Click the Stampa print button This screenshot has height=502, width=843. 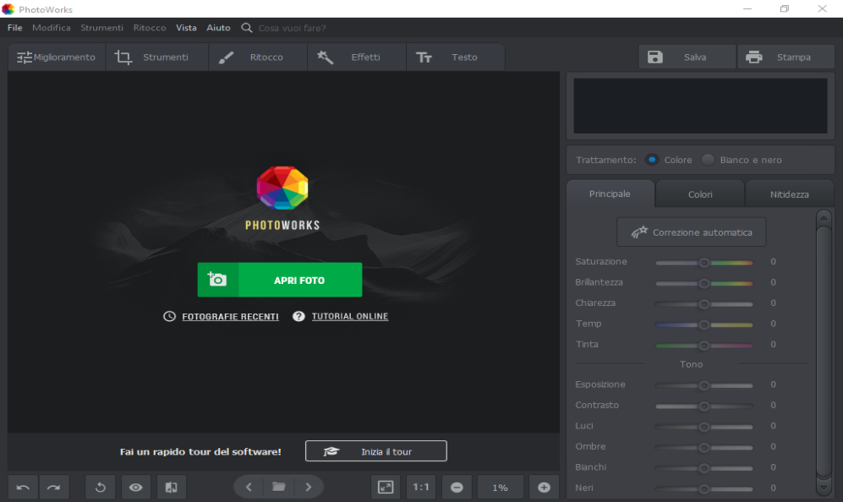pos(786,57)
